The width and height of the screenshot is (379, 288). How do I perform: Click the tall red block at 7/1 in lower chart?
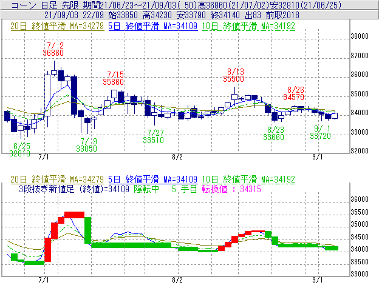click(48, 250)
